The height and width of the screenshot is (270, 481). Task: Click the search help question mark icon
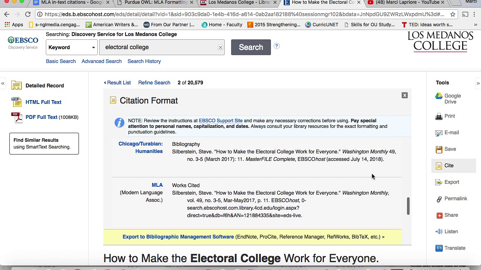click(x=277, y=46)
